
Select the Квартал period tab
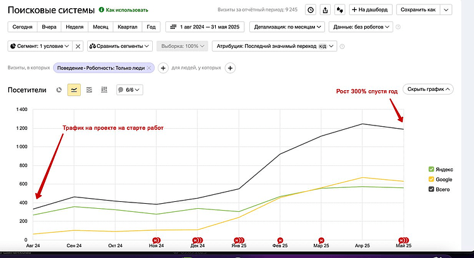coord(127,27)
